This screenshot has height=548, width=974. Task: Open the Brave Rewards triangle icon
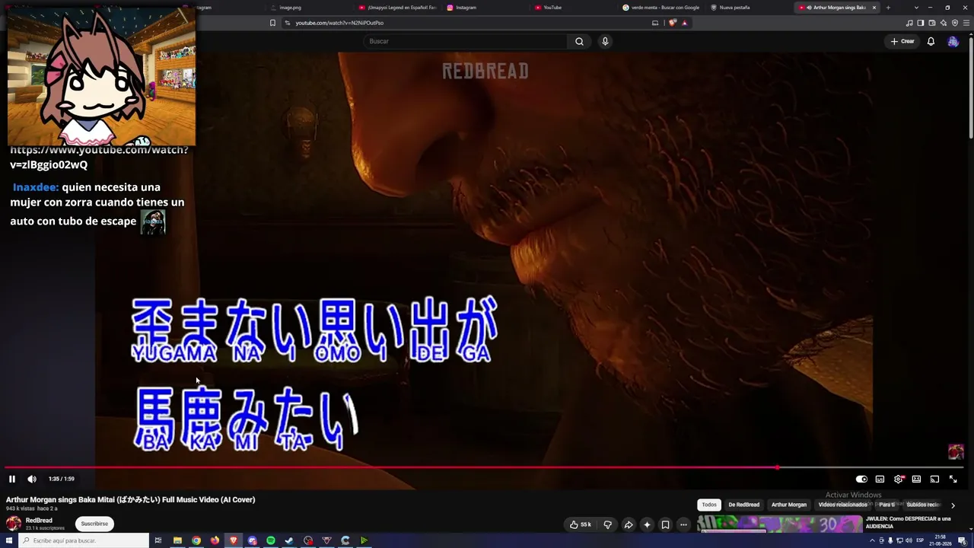[685, 23]
